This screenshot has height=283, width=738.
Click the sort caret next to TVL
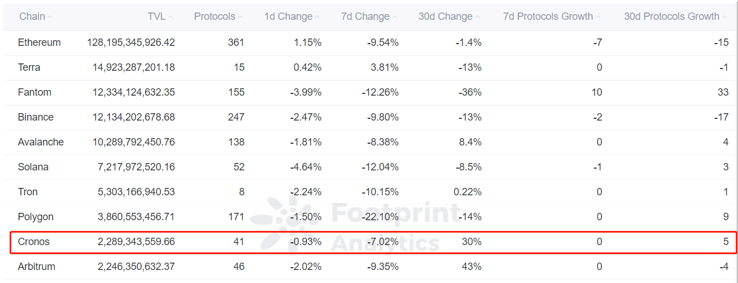coord(171,18)
